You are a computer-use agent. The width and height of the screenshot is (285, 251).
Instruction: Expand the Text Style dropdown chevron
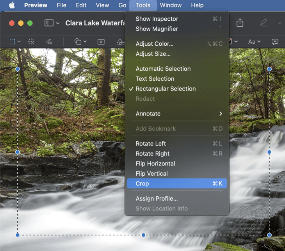pyautogui.click(x=259, y=42)
